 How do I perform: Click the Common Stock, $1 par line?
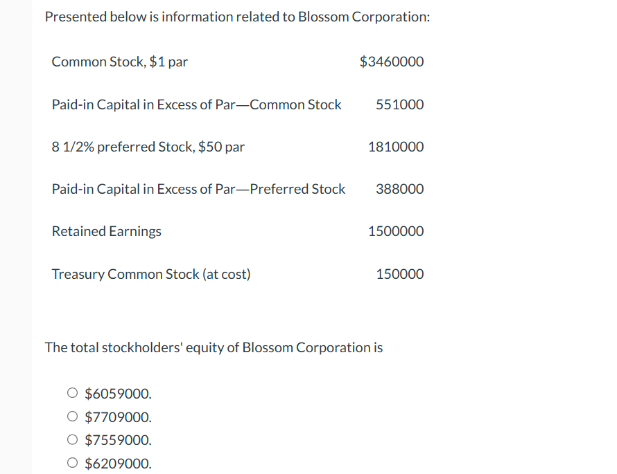pos(119,62)
